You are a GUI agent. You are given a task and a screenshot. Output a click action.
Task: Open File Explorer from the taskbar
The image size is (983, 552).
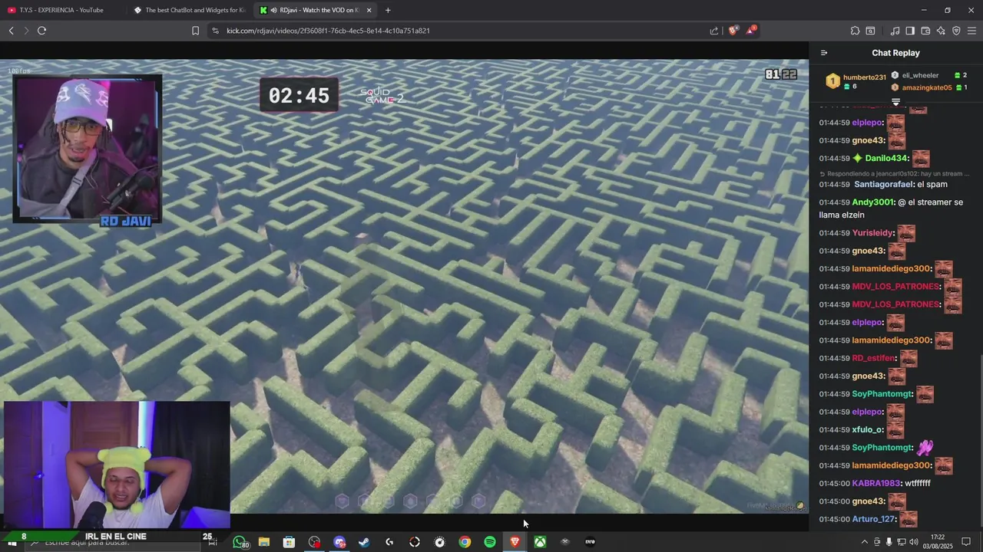(264, 542)
